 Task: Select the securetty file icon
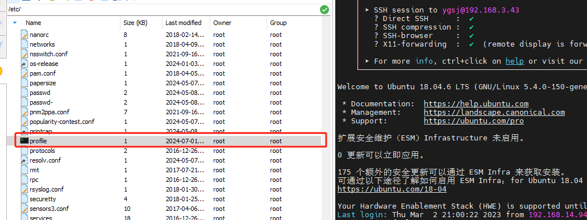point(24,199)
